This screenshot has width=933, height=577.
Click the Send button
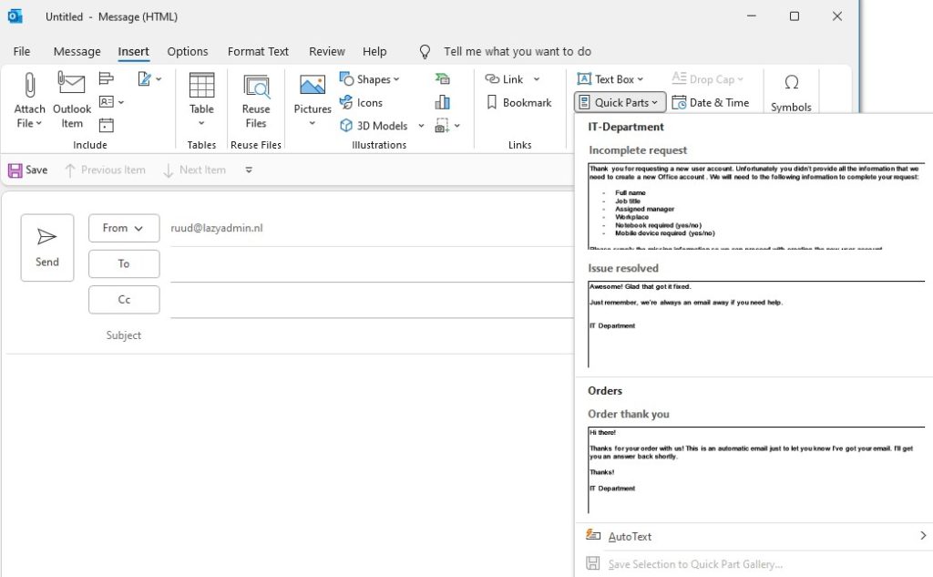pos(46,247)
